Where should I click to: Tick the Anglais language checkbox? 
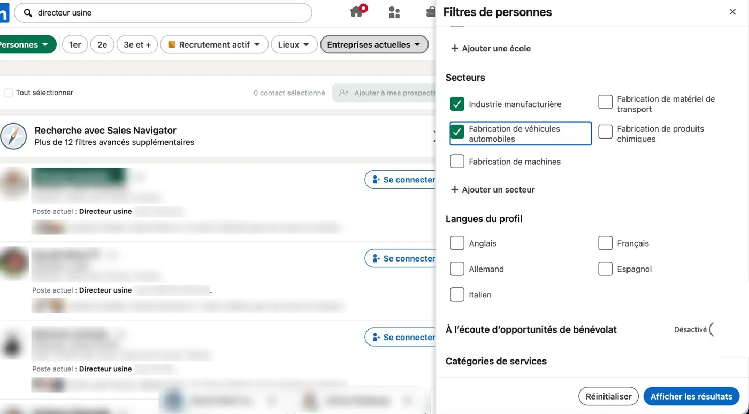click(457, 243)
